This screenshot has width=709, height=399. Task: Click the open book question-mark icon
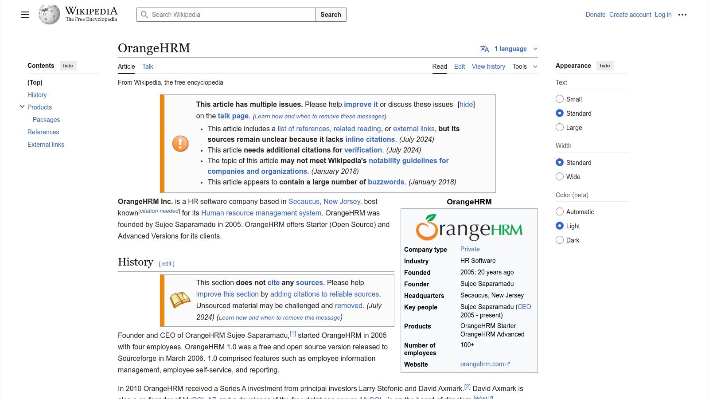coord(180,300)
